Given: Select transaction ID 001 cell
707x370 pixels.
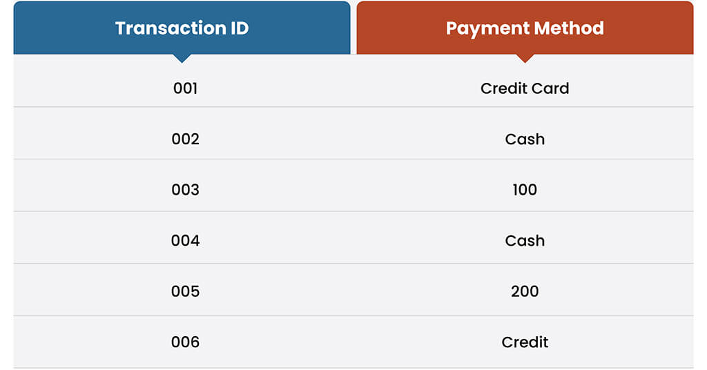Looking at the screenshot, I should click(185, 88).
